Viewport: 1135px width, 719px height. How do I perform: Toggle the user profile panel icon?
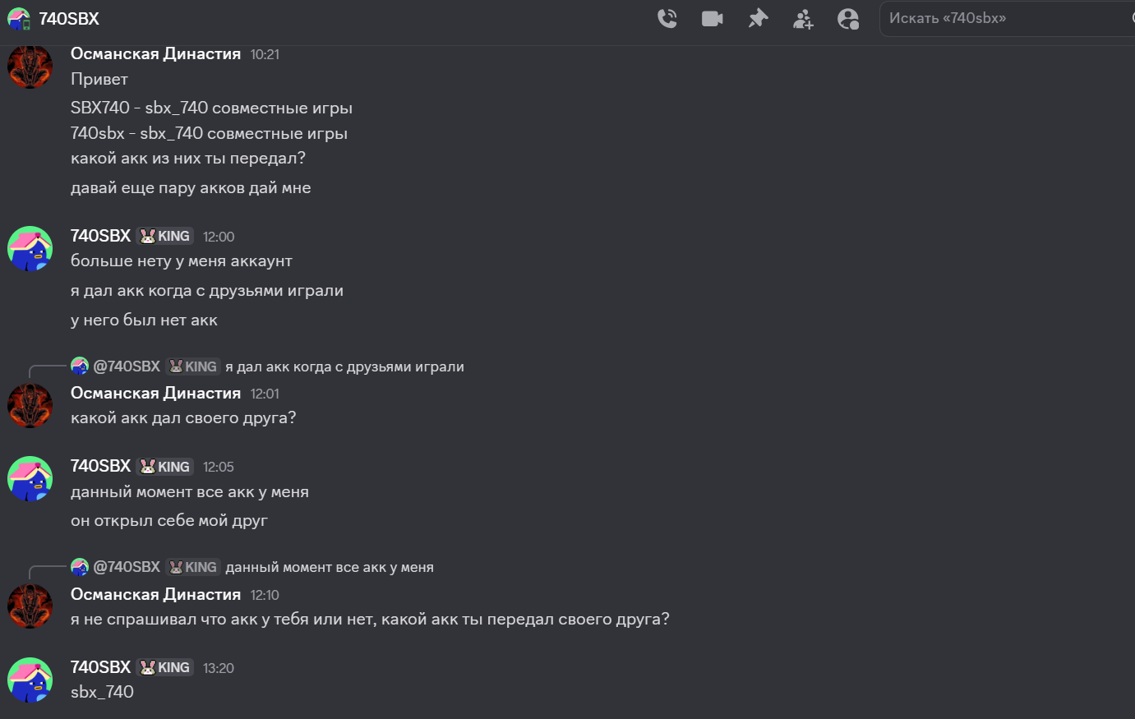848,18
